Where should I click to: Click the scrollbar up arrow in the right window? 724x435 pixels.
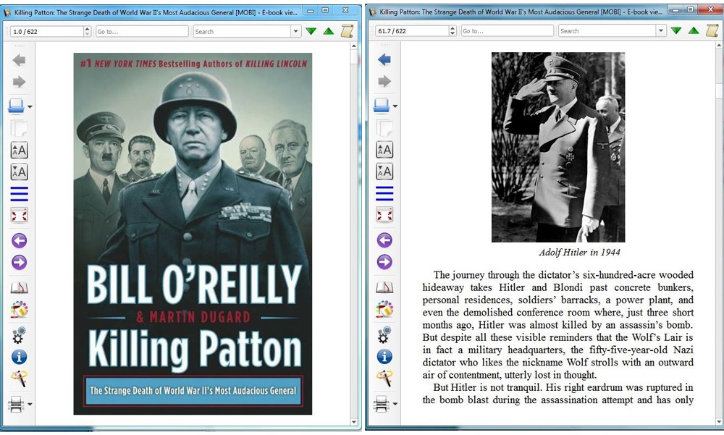[719, 46]
